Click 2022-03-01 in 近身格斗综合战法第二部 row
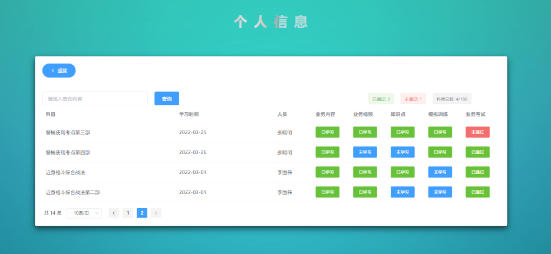Image resolution: width=551 pixels, height=254 pixels. [x=193, y=193]
